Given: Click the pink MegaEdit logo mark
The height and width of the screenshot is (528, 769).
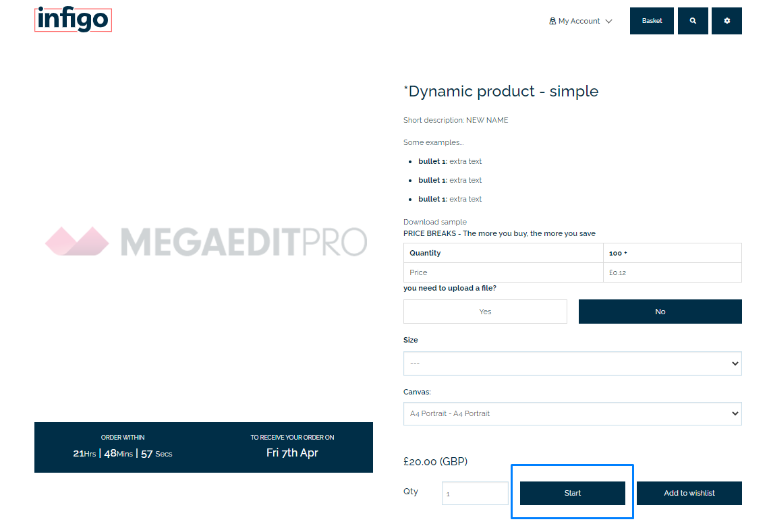Looking at the screenshot, I should coord(77,241).
